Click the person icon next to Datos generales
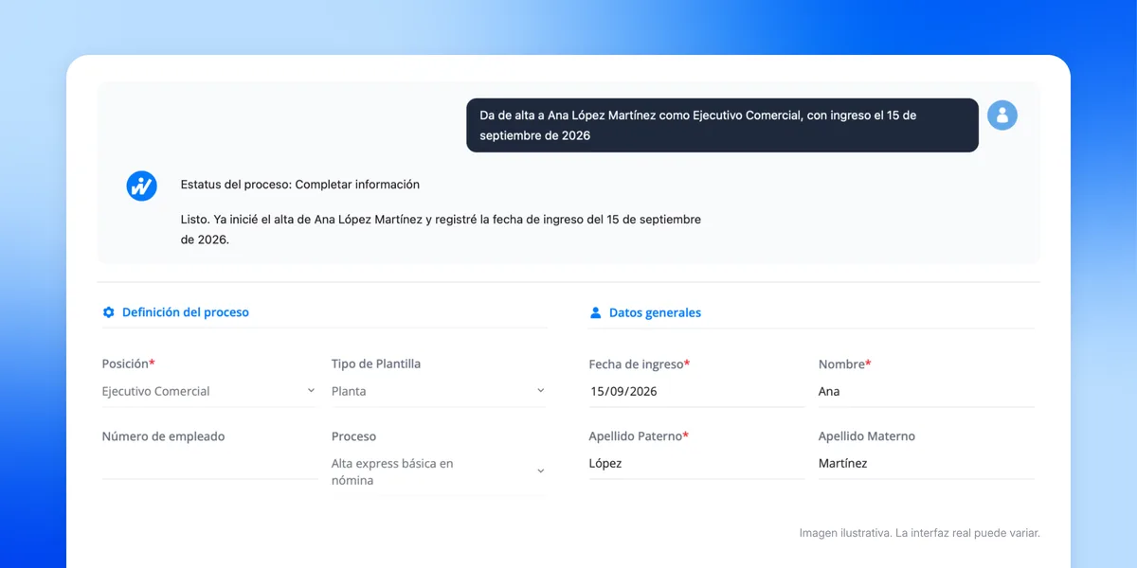Image resolution: width=1137 pixels, height=568 pixels. pos(596,312)
